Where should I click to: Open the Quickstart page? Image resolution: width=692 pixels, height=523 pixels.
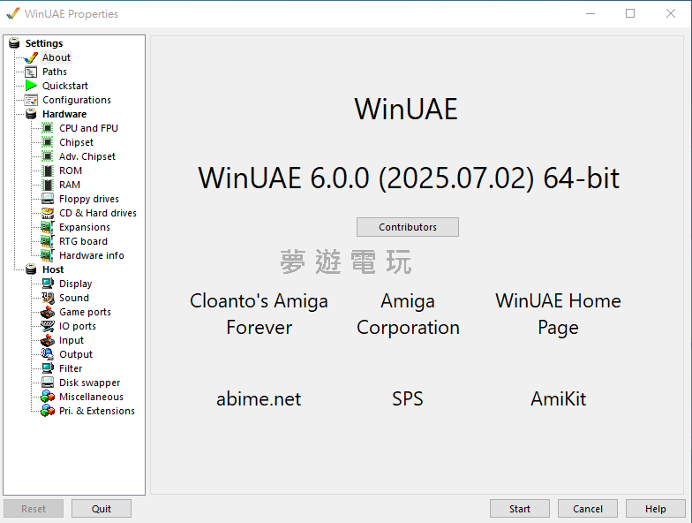click(x=65, y=87)
